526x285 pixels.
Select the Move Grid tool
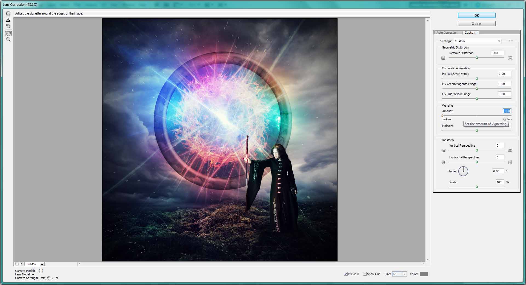[8, 26]
